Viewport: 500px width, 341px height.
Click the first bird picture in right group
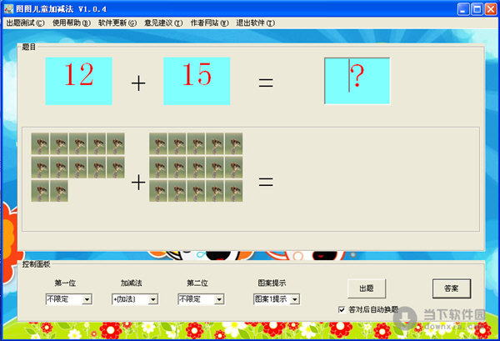[158, 143]
